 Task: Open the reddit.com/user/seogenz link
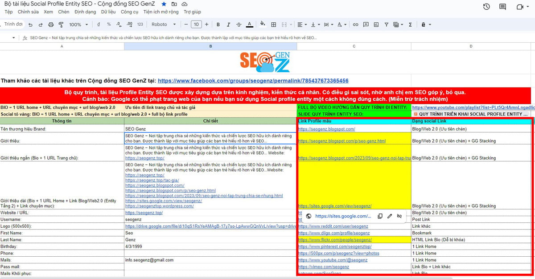click(x=333, y=226)
